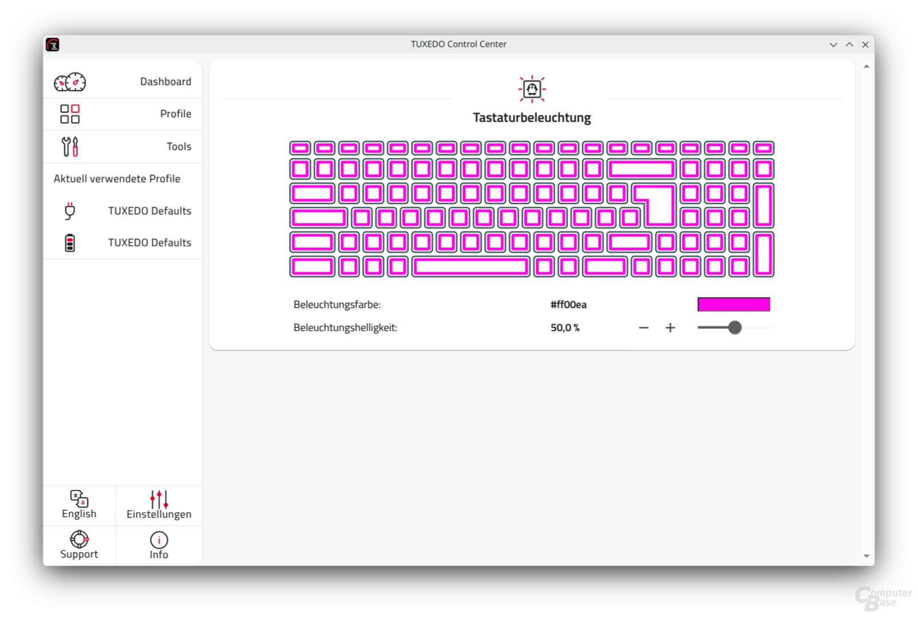Click the TUXEDO app logo in title bar

click(53, 45)
